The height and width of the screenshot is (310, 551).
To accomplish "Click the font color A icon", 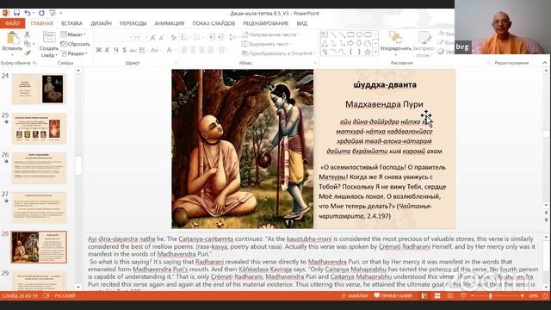I will pyautogui.click(x=170, y=50).
